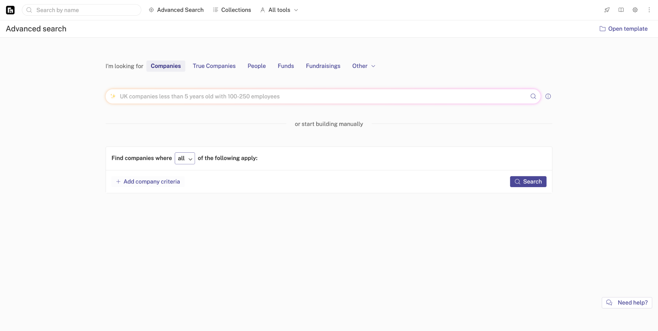This screenshot has height=331, width=658.
Task: Expand the Other entity type dropdown
Action: pyautogui.click(x=363, y=66)
